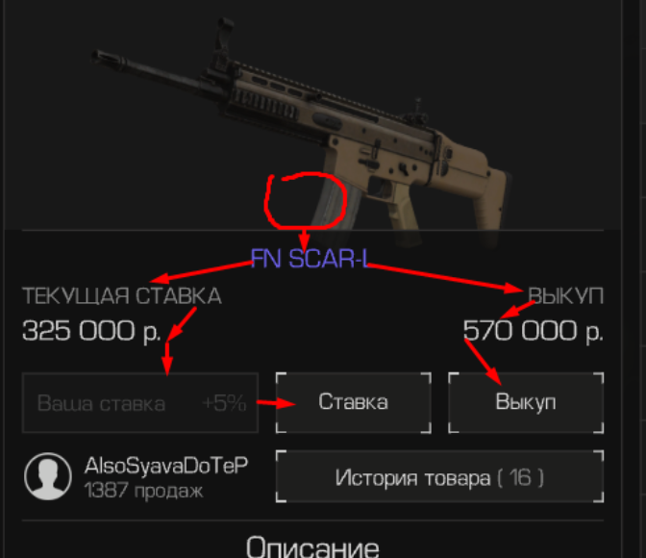Select the Описание section heading
This screenshot has width=646, height=558.
(312, 546)
